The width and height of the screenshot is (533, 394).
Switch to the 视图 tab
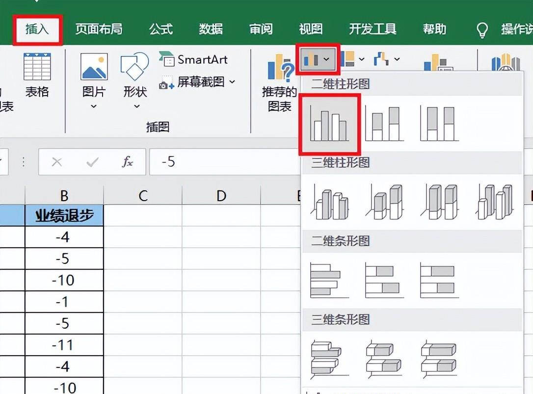[311, 29]
